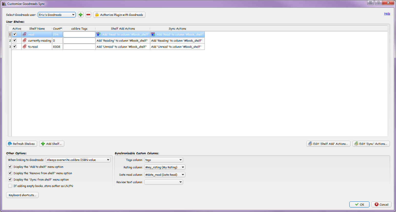
Task: Open the Rating column dropdown
Action: 165,167
